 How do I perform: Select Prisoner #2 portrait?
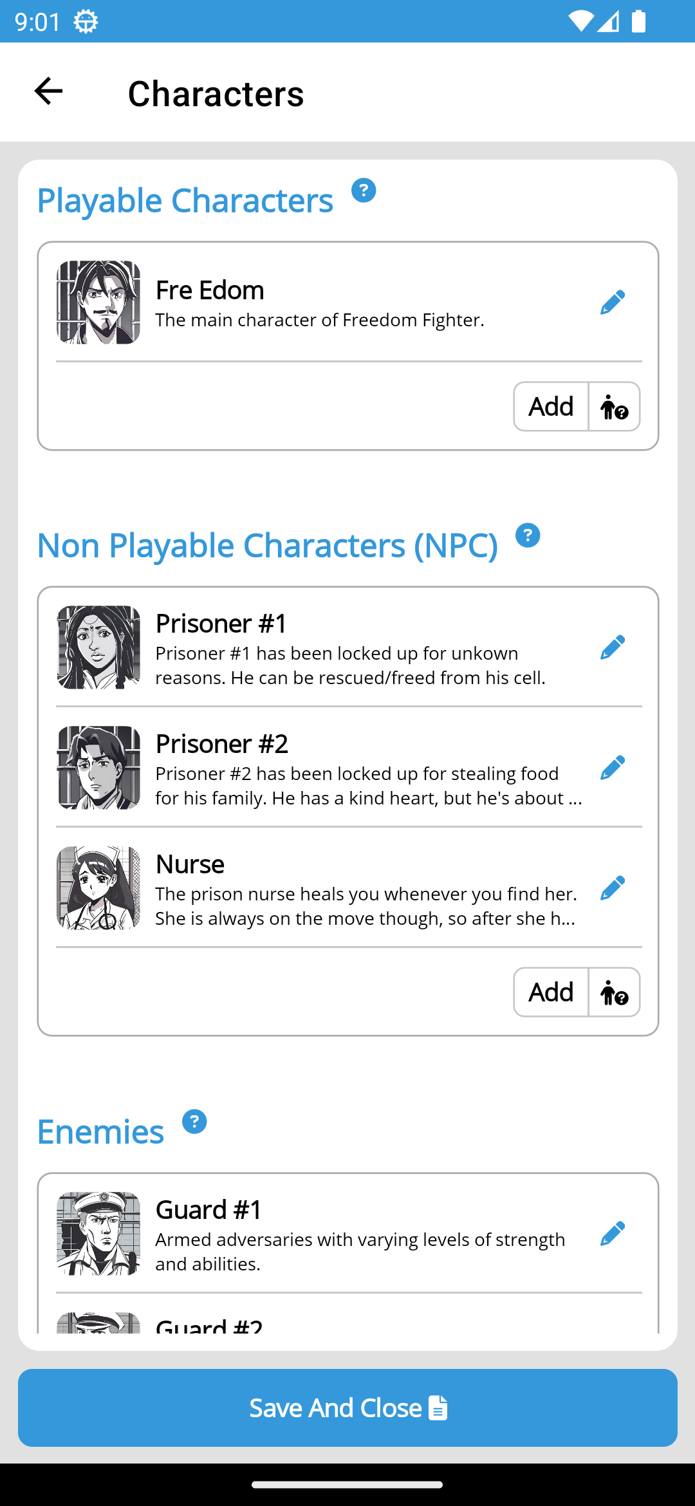(98, 768)
